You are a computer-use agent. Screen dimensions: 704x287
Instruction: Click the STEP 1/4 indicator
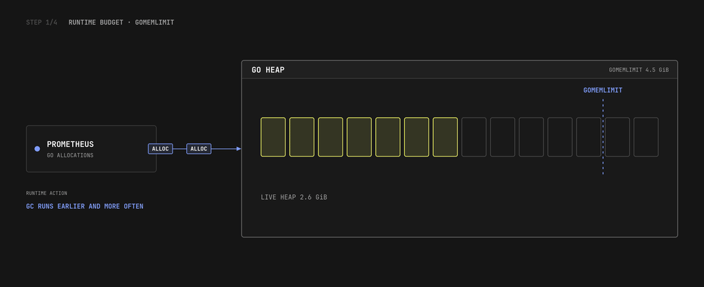click(42, 23)
